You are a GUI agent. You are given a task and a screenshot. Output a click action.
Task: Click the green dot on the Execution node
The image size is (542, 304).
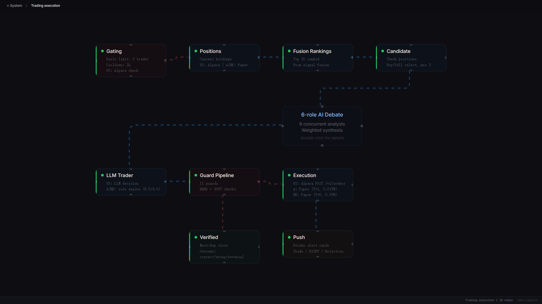[x=289, y=175]
